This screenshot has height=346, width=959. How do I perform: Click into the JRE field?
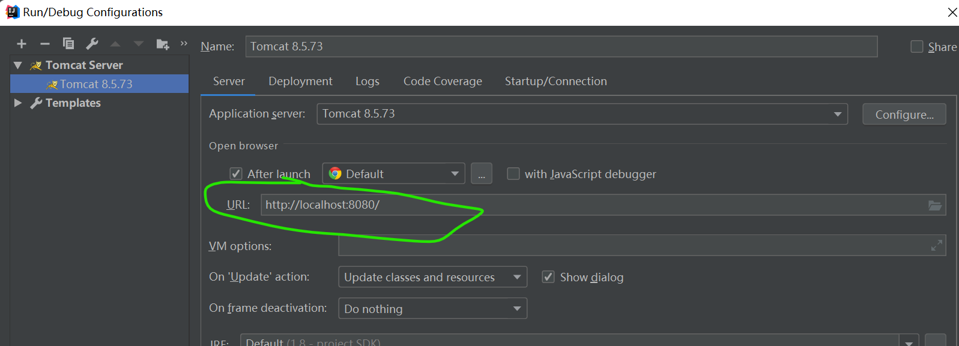pos(570,341)
